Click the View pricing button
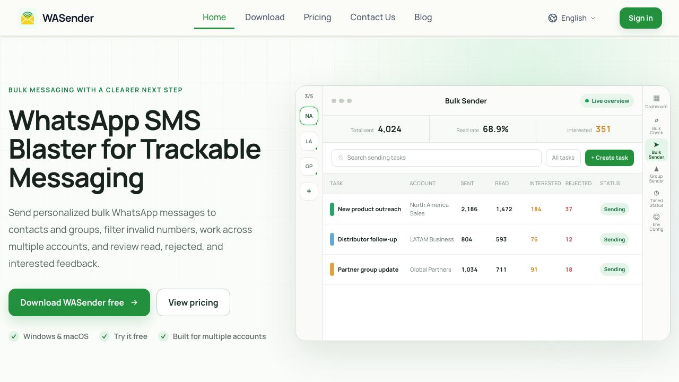 click(x=193, y=302)
